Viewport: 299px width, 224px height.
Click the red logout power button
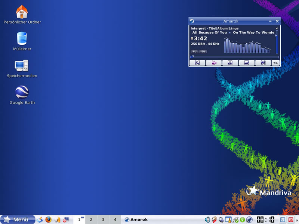(x=291, y=220)
